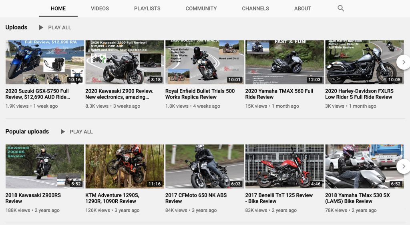410x225 pixels.
Task: Click '1.8K views • 4 weeks ago' text
Action: pos(193,106)
